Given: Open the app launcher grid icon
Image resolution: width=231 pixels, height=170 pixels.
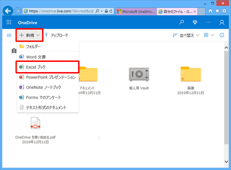Looking at the screenshot, I should tap(9, 22).
